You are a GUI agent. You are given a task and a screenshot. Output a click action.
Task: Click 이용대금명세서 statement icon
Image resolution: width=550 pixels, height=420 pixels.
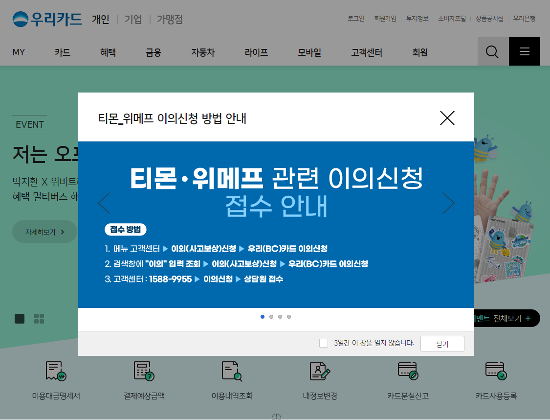pyautogui.click(x=56, y=371)
